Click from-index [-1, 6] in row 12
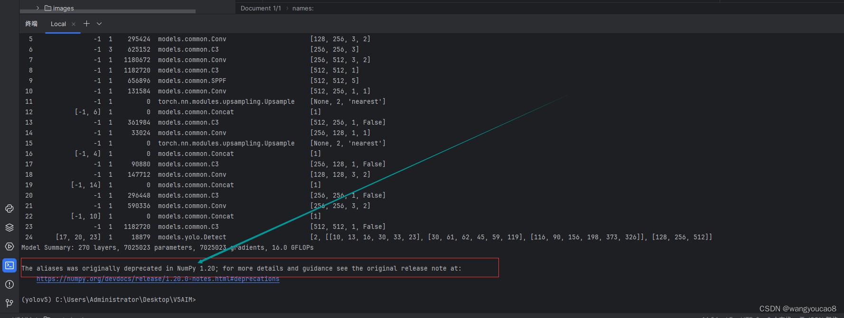This screenshot has height=318, width=844. click(x=88, y=112)
